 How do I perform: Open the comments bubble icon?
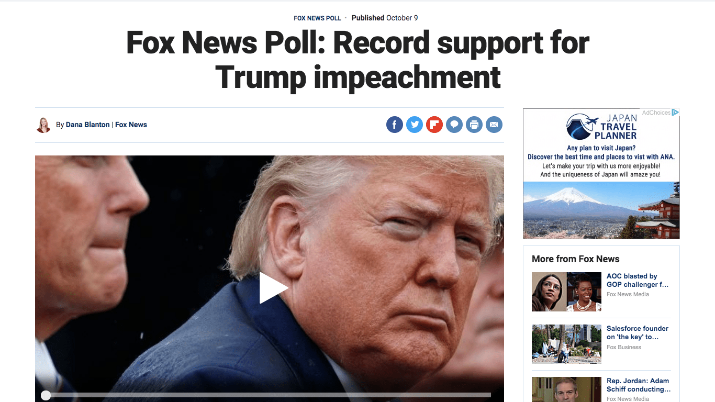454,125
